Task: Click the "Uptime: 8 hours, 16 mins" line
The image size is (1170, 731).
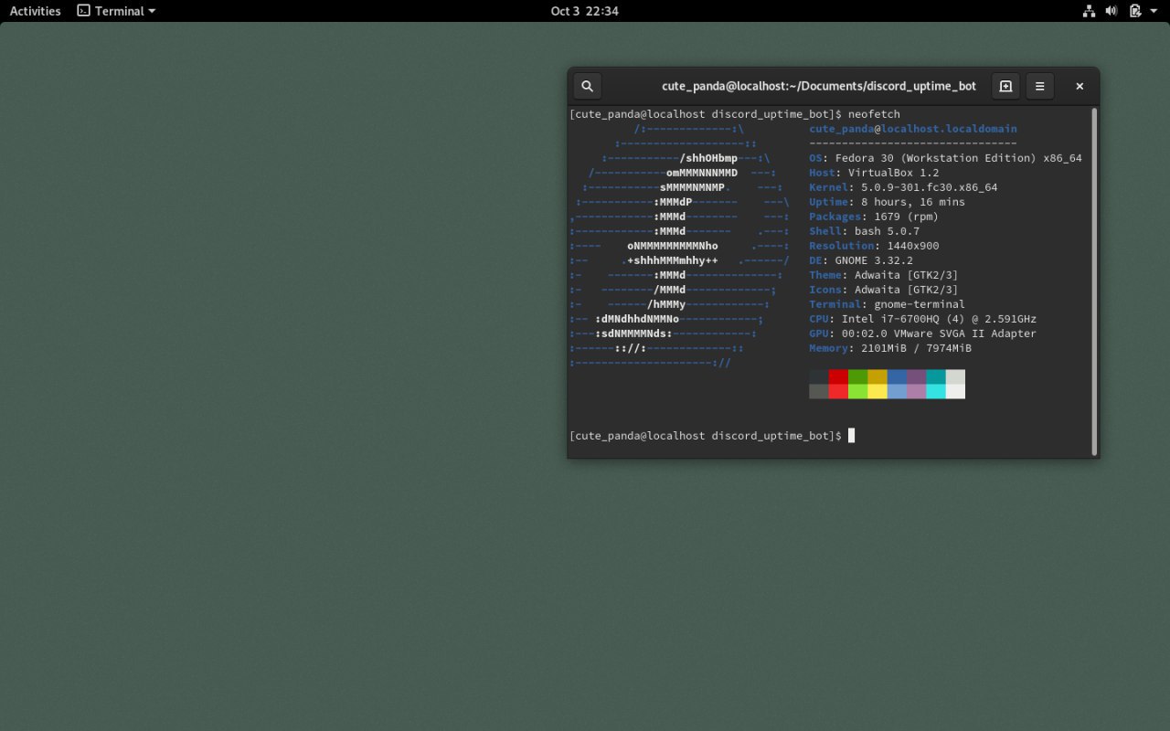Action: 887,202
